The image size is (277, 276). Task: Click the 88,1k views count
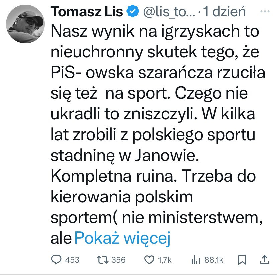[x=214, y=260]
